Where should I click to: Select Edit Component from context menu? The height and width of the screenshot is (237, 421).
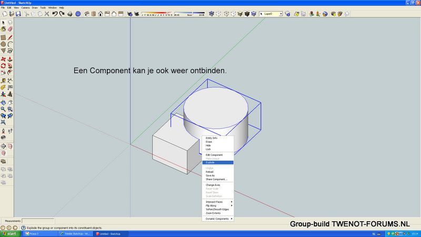[x=218, y=155]
